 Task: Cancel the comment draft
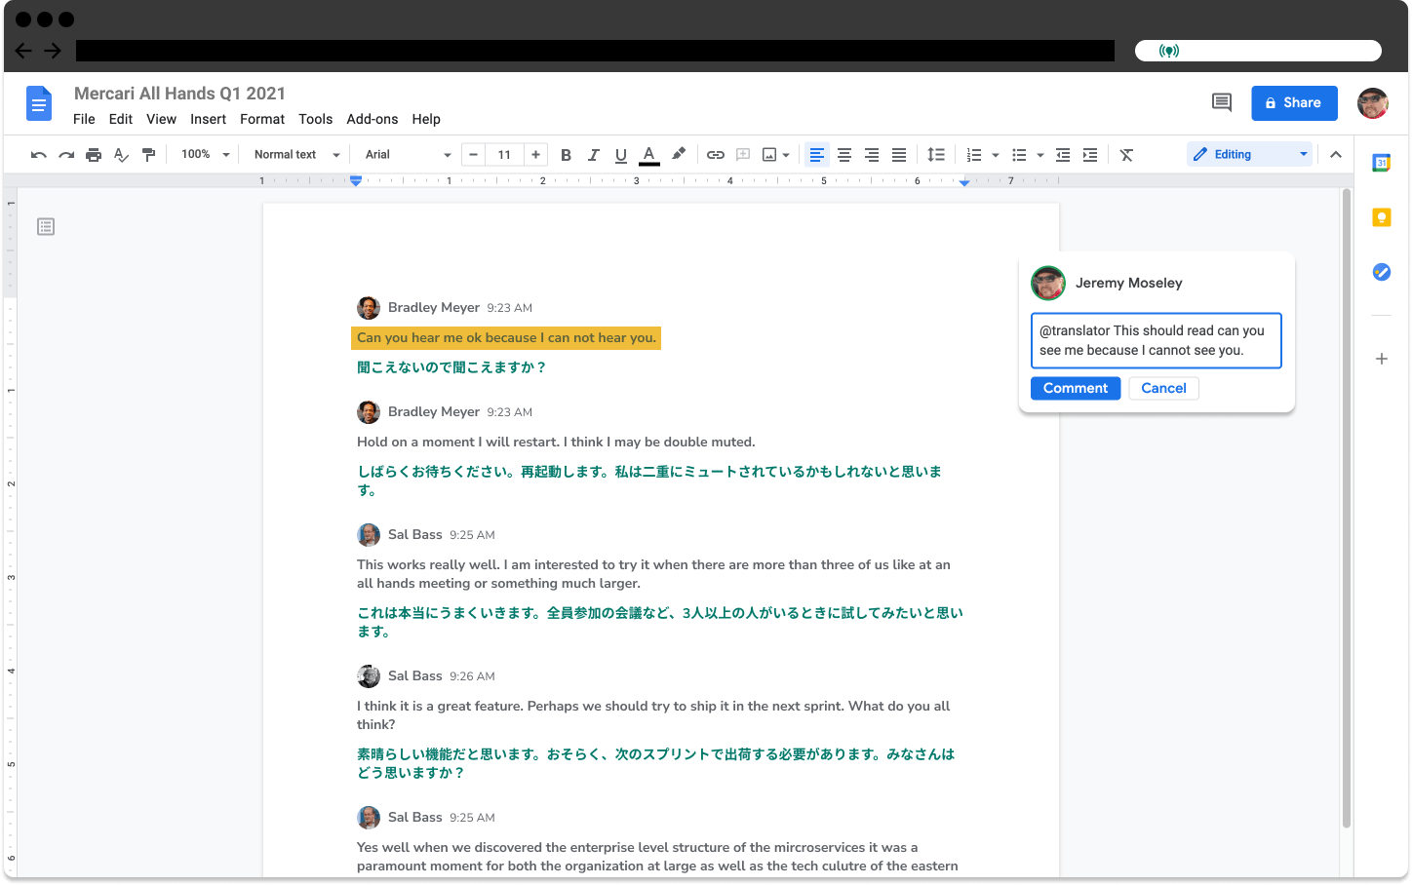coord(1163,388)
